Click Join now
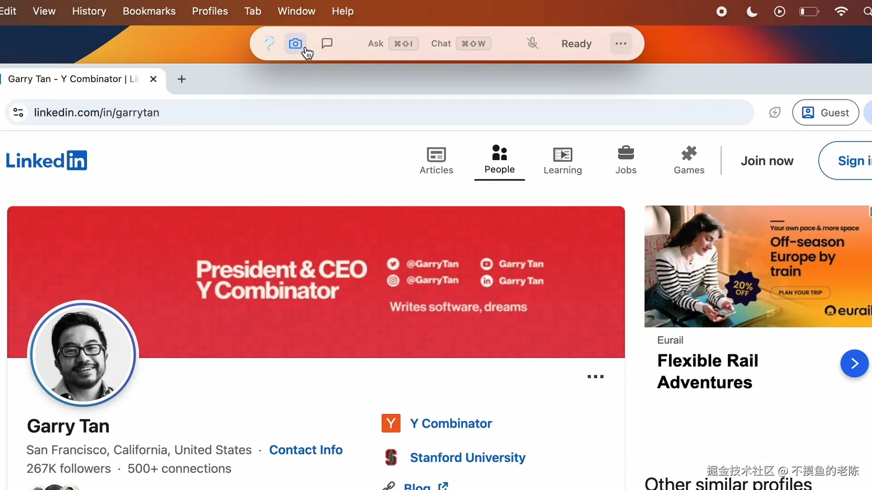This screenshot has width=872, height=490. pyautogui.click(x=767, y=161)
